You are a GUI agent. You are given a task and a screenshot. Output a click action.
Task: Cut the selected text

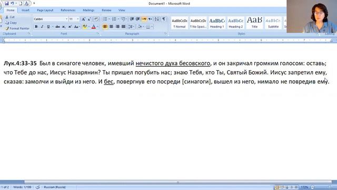pos(10,17)
